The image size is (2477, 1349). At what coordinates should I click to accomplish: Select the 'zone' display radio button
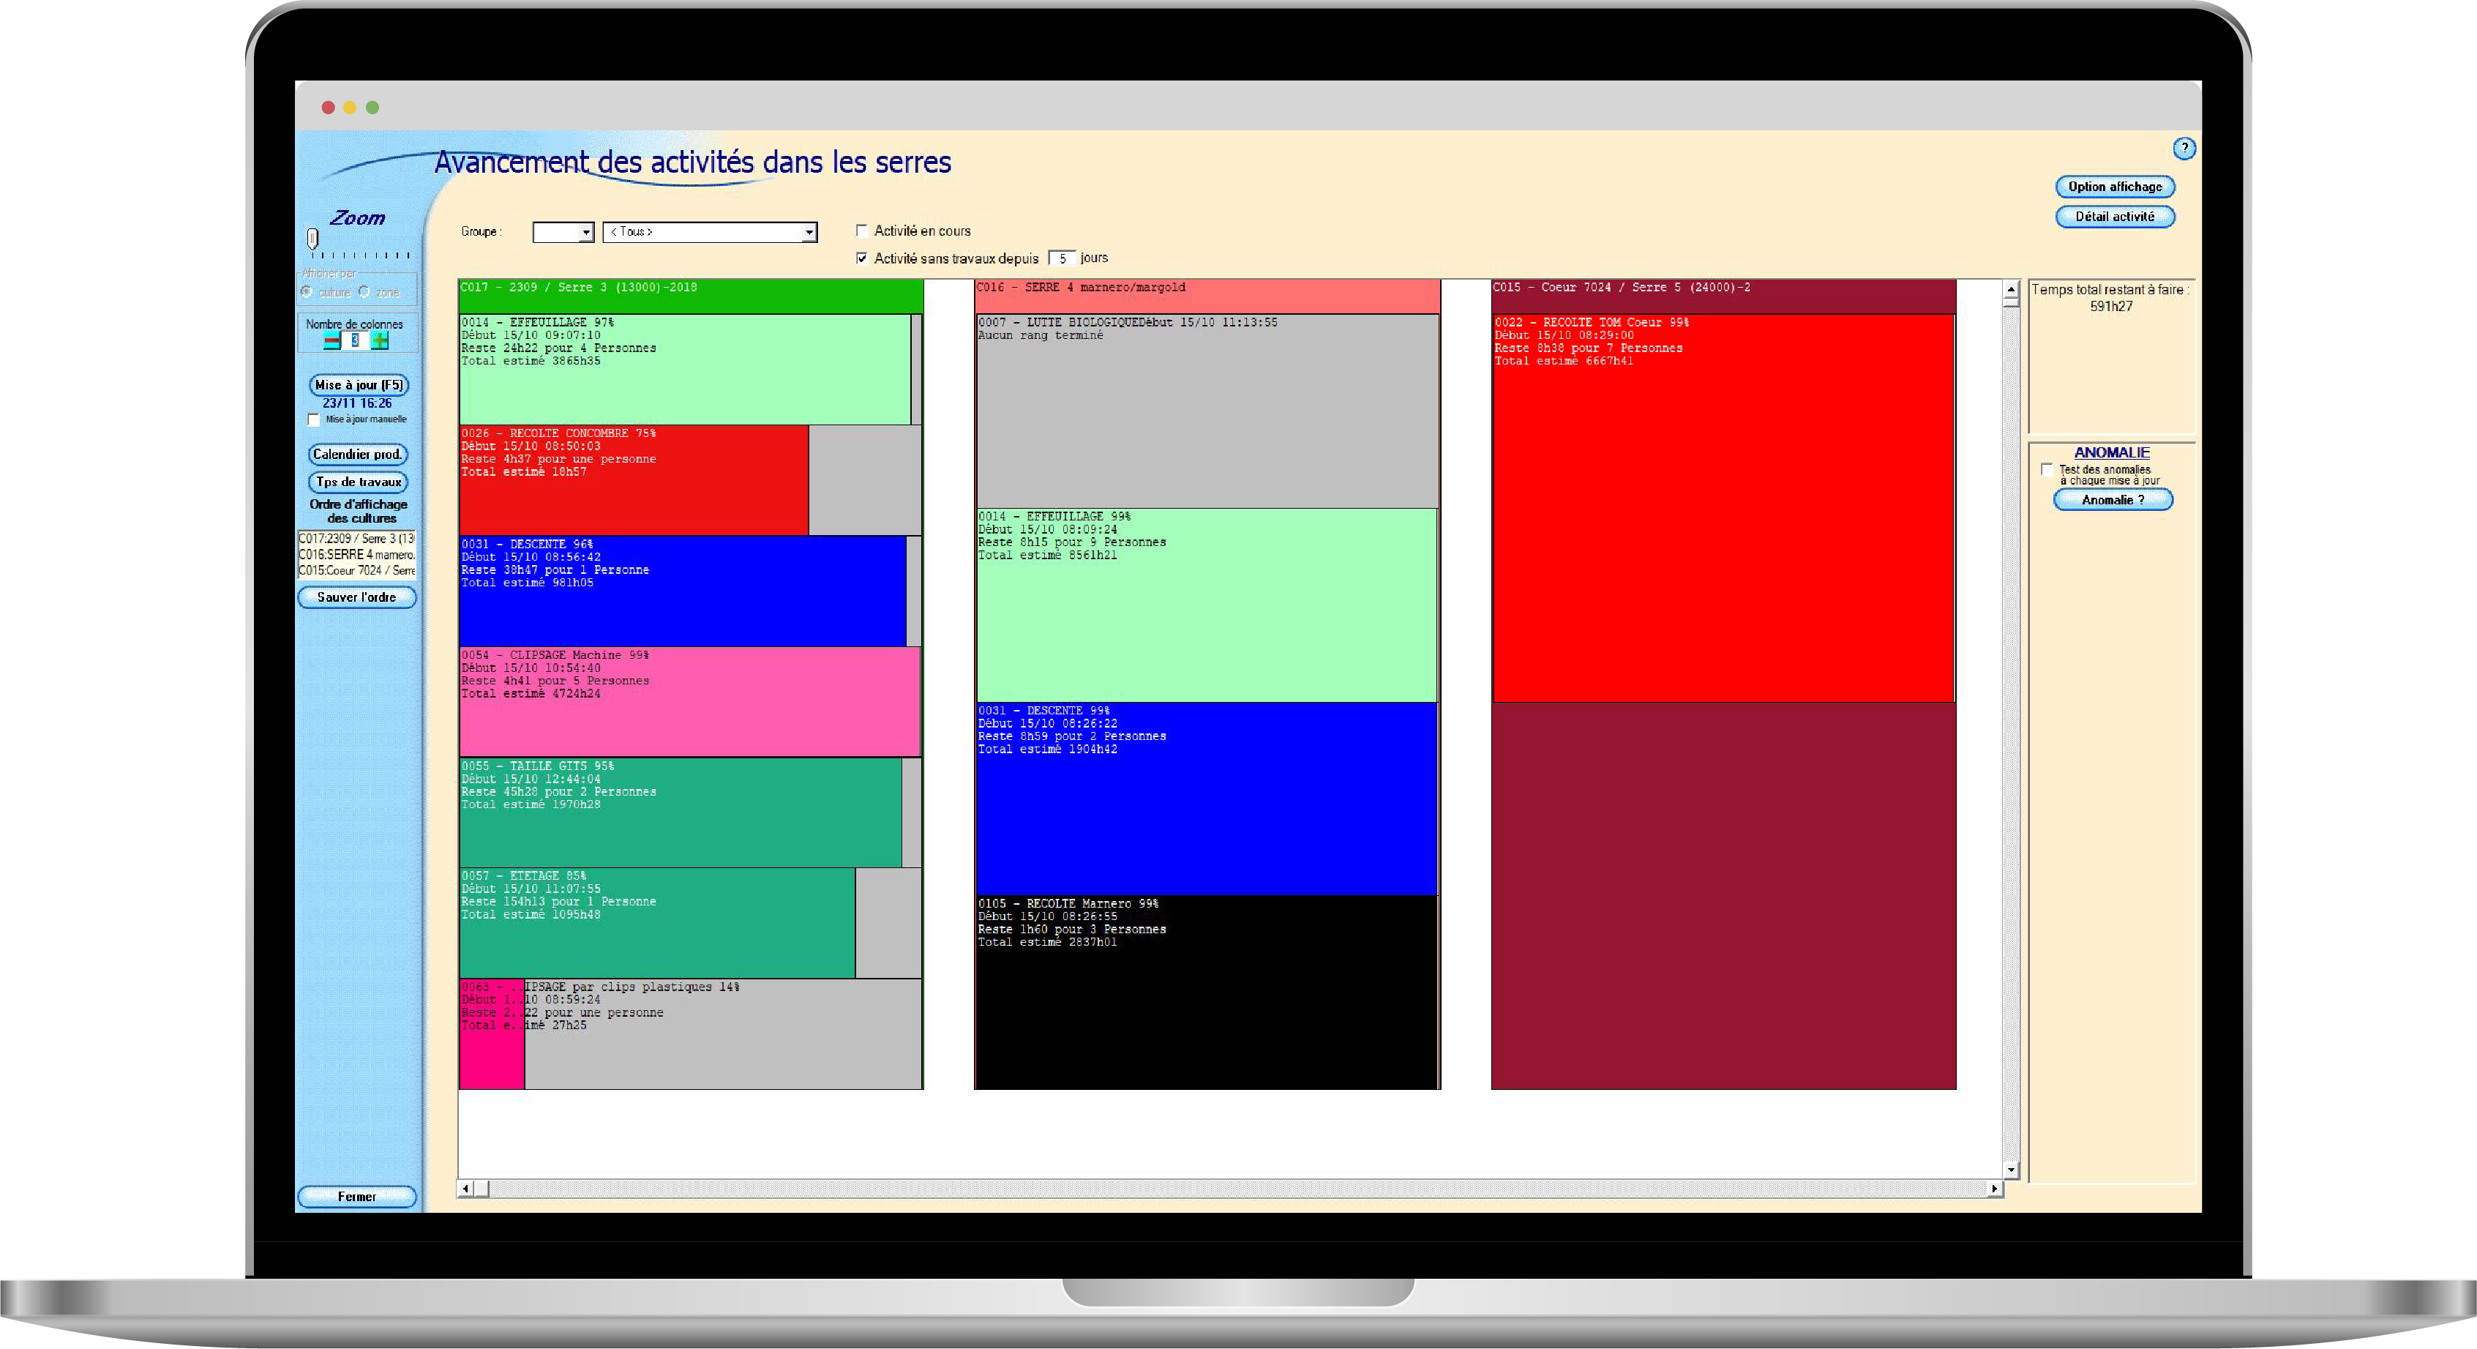pyautogui.click(x=364, y=291)
